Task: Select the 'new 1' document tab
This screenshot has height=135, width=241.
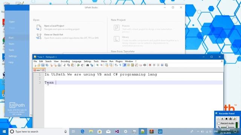Action: point(39,70)
